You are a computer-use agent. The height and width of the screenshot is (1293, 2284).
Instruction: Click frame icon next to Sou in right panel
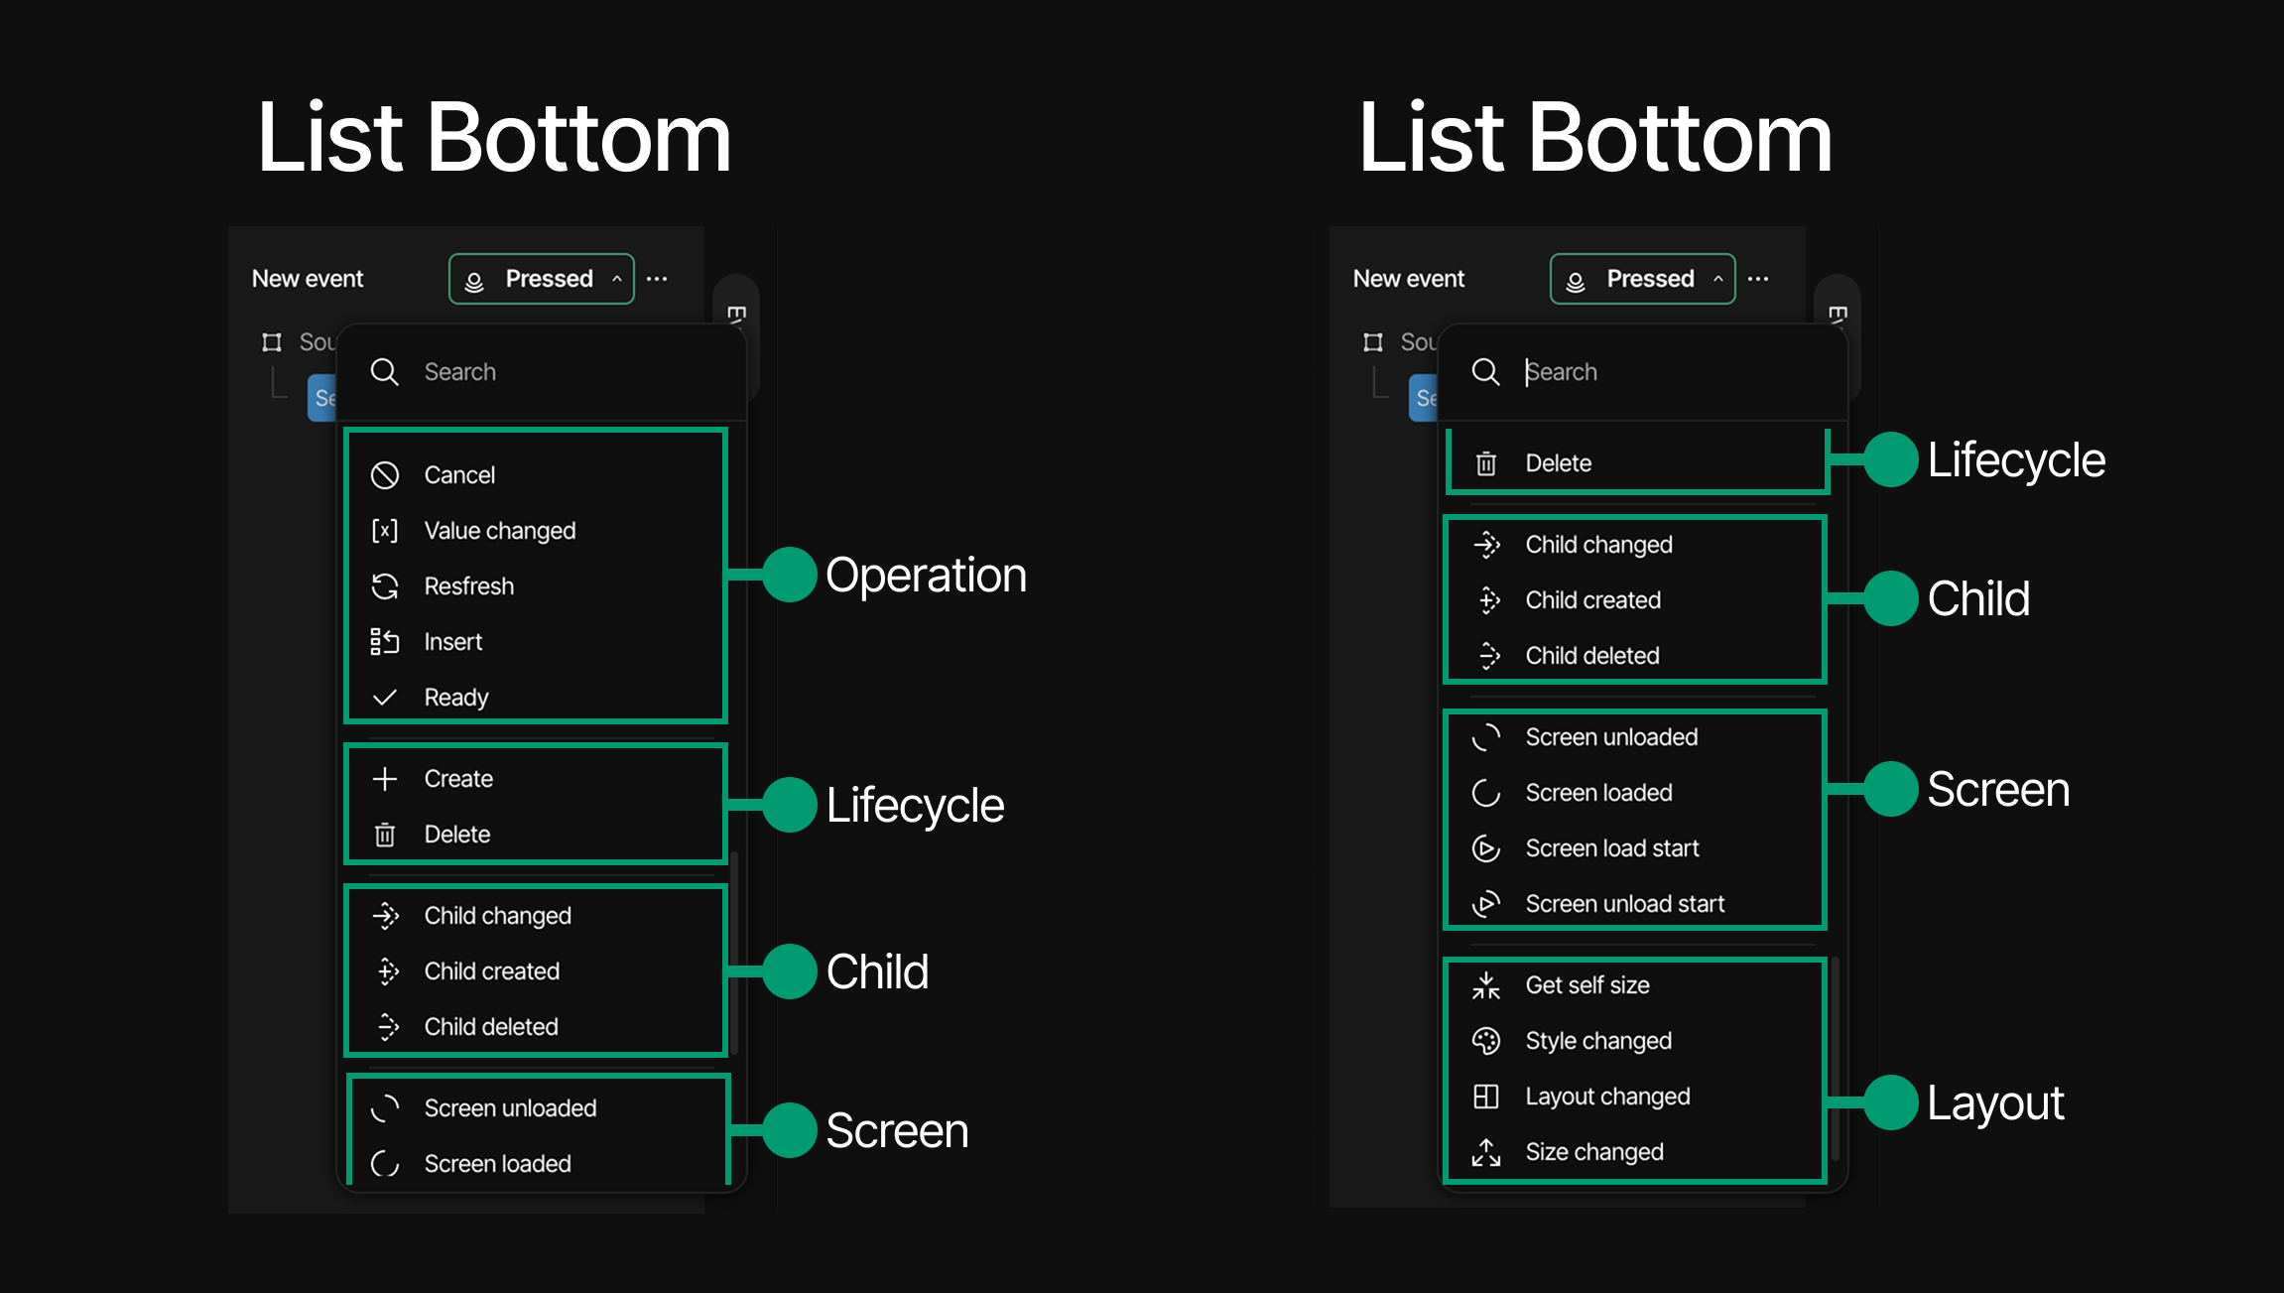(1373, 342)
